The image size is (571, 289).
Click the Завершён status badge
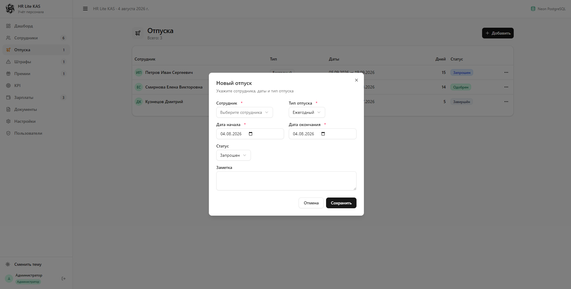462,102
